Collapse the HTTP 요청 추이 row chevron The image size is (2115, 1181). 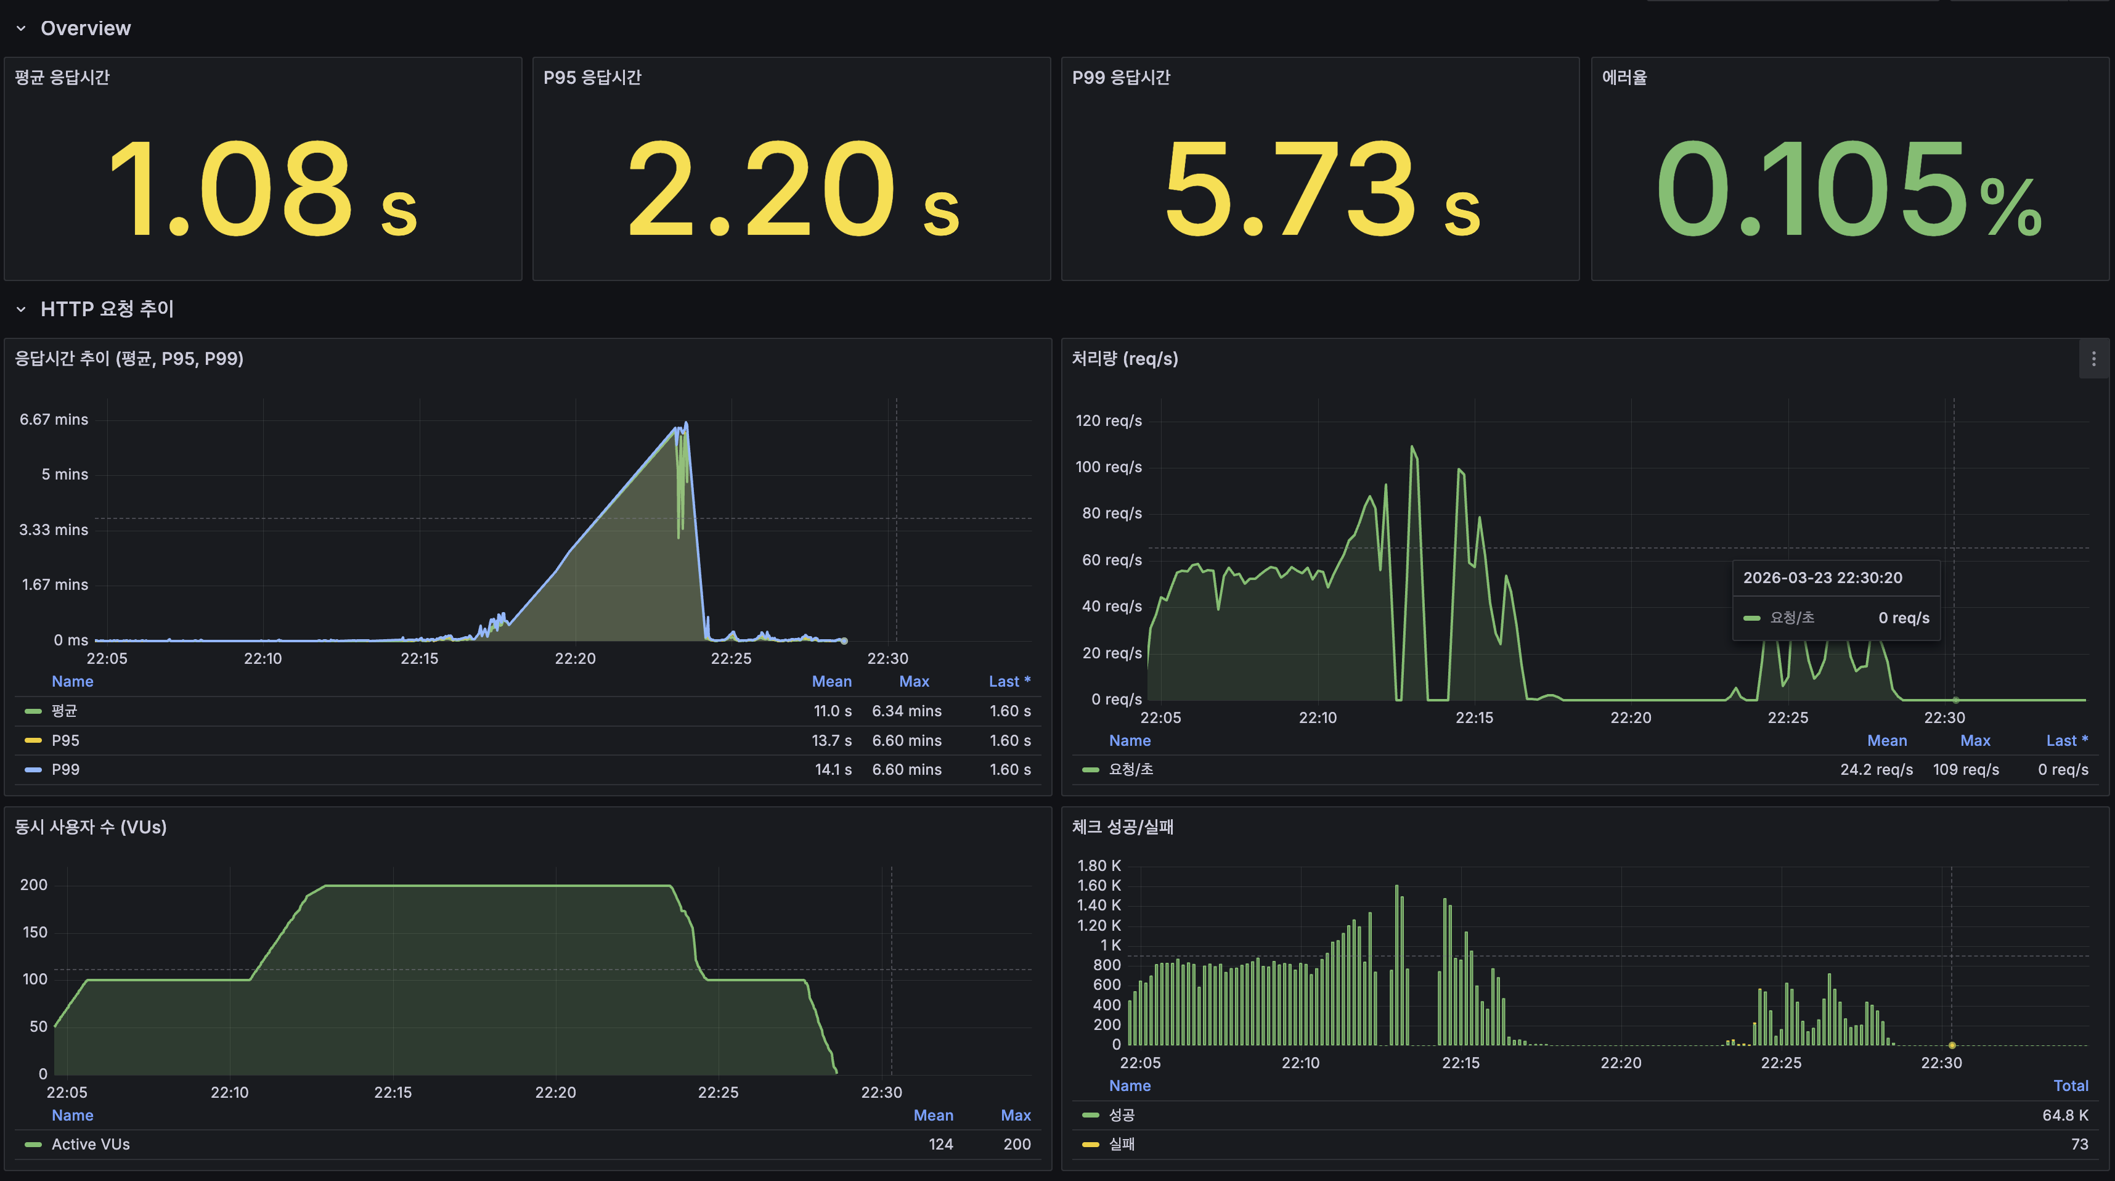pos(22,309)
